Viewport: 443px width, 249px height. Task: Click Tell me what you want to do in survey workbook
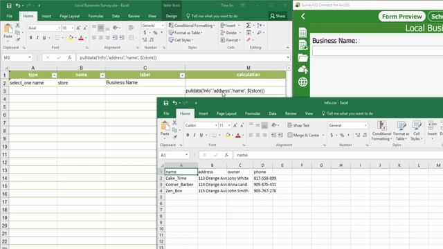[x=212, y=16]
